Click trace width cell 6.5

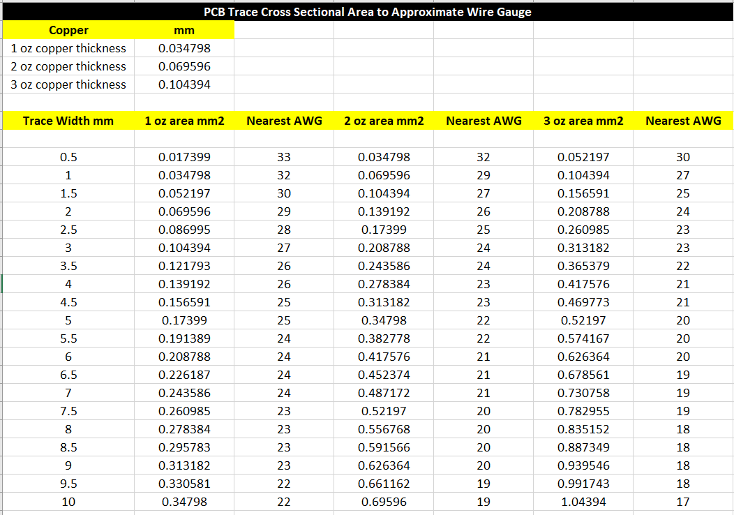[x=68, y=375]
